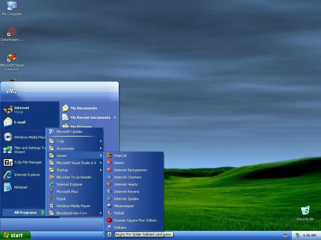
Task: Click the Notepad icon
Action: click(8, 187)
